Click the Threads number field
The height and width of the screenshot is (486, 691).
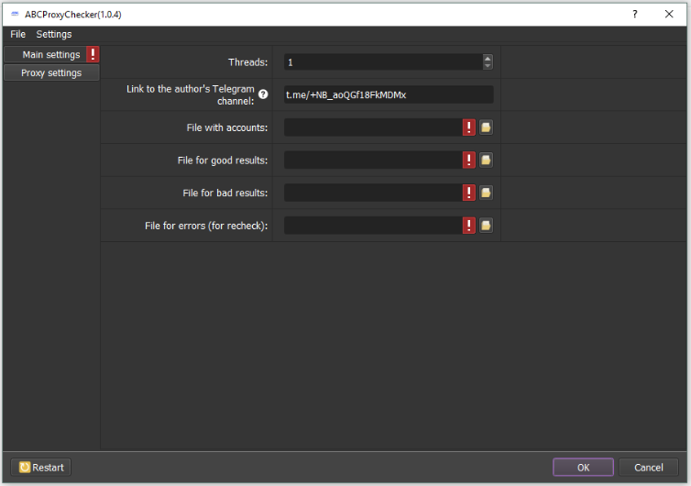(383, 62)
